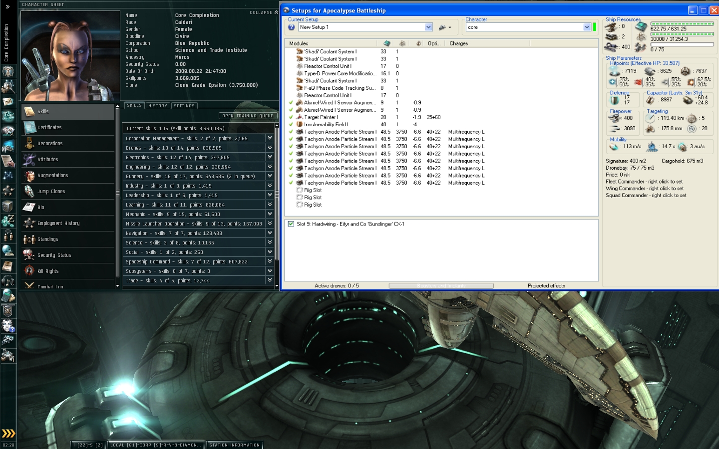Open the Character selection dropdown
The height and width of the screenshot is (449, 719).
point(587,27)
